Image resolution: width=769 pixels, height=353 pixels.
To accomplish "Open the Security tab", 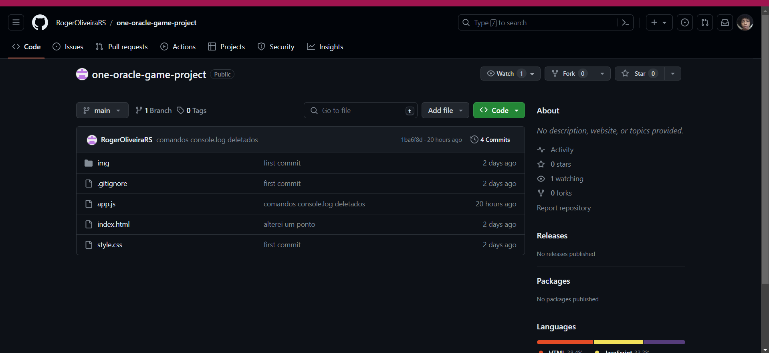I will (276, 47).
